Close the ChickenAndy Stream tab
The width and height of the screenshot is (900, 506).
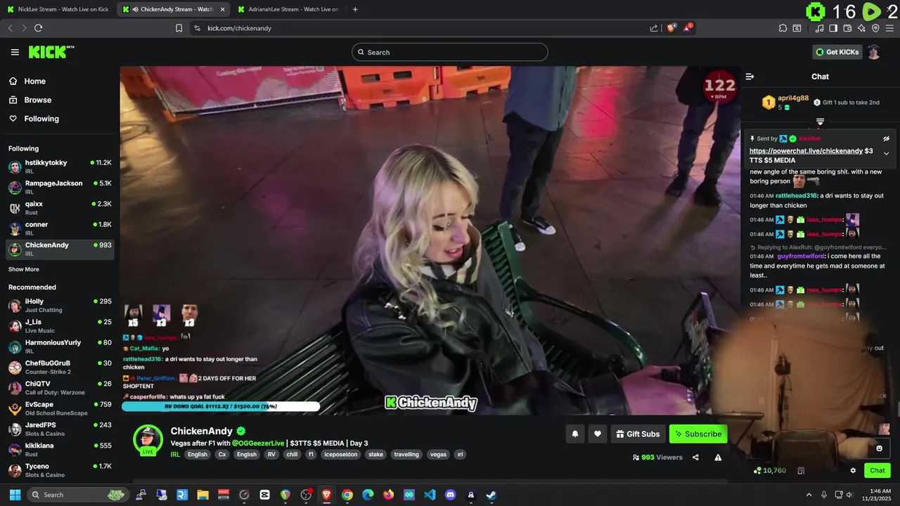(223, 9)
